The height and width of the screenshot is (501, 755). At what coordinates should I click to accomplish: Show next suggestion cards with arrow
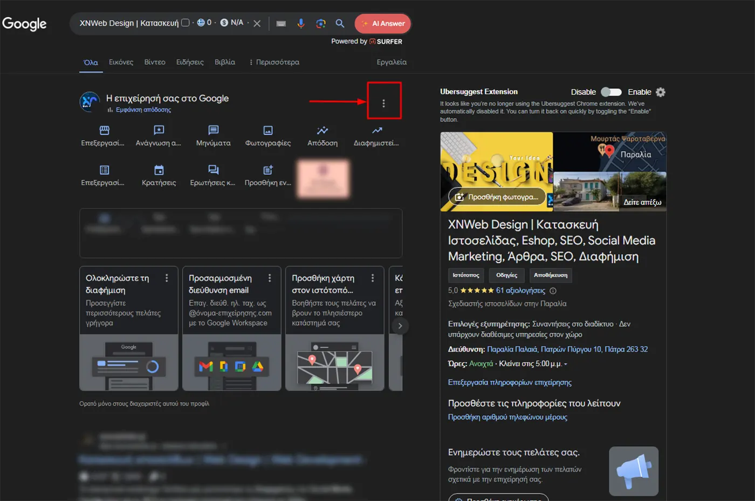[400, 326]
